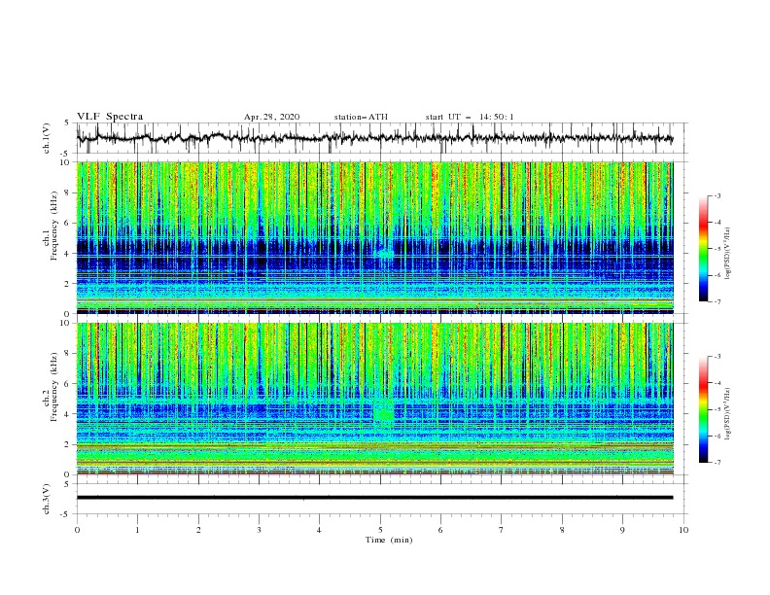Click the "ch.1(V)" waveform axis label
770x595 pixels.
(x=47, y=138)
